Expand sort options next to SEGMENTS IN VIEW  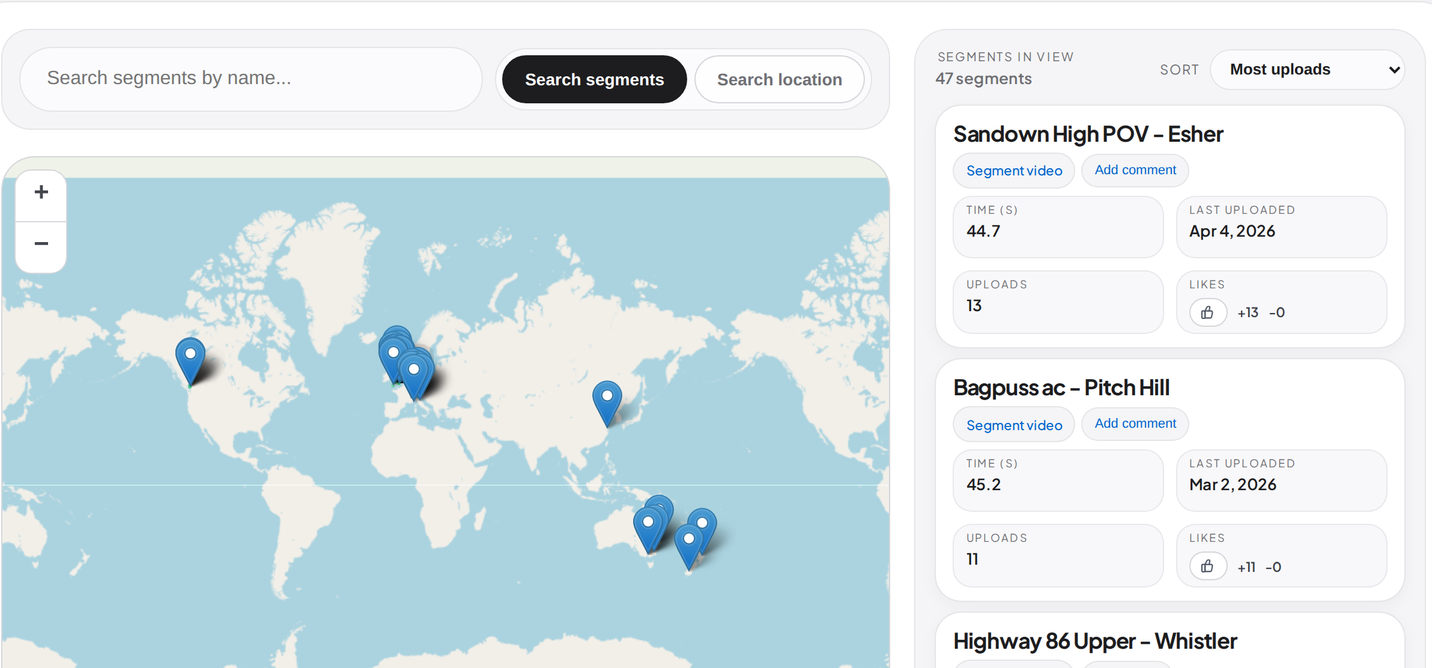tap(1308, 69)
